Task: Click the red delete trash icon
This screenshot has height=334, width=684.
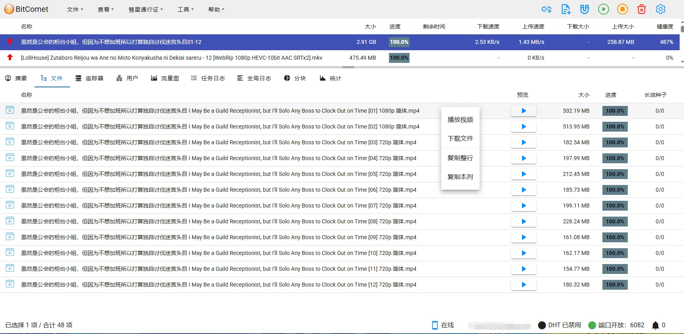Action: [642, 9]
